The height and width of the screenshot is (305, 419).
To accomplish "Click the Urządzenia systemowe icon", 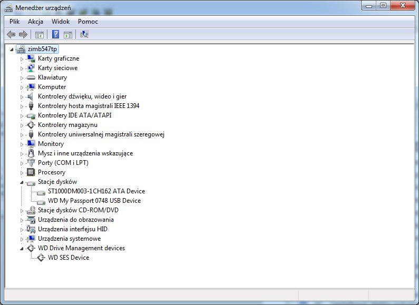I will (31, 239).
